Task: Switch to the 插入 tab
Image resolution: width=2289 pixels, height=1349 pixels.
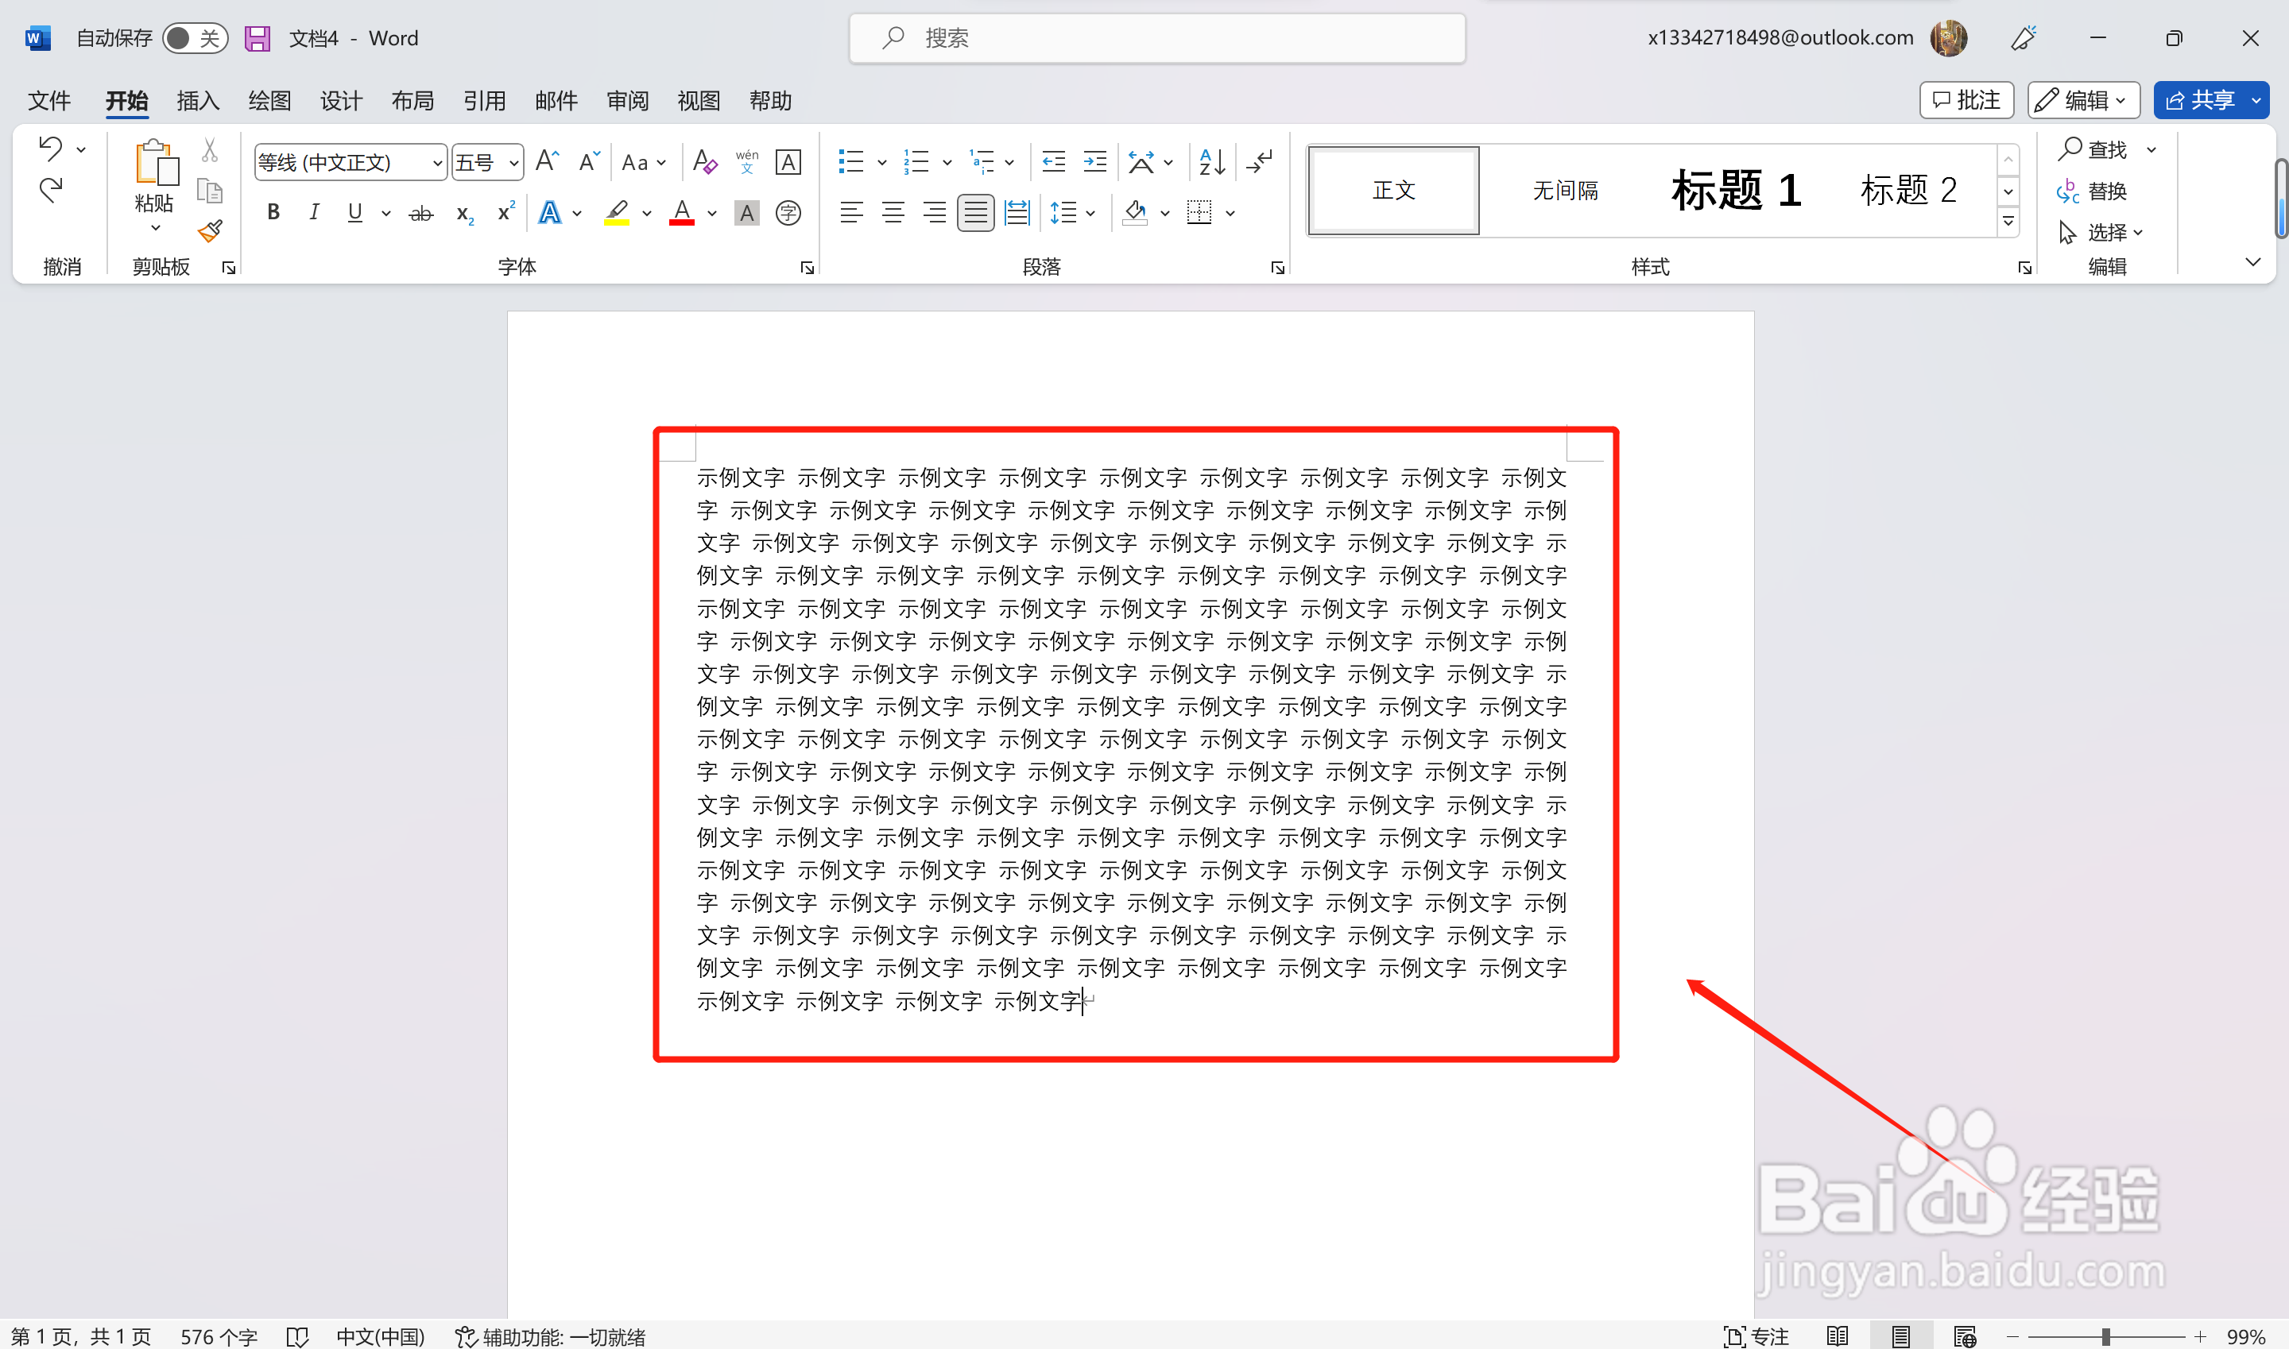Action: click(x=198, y=100)
